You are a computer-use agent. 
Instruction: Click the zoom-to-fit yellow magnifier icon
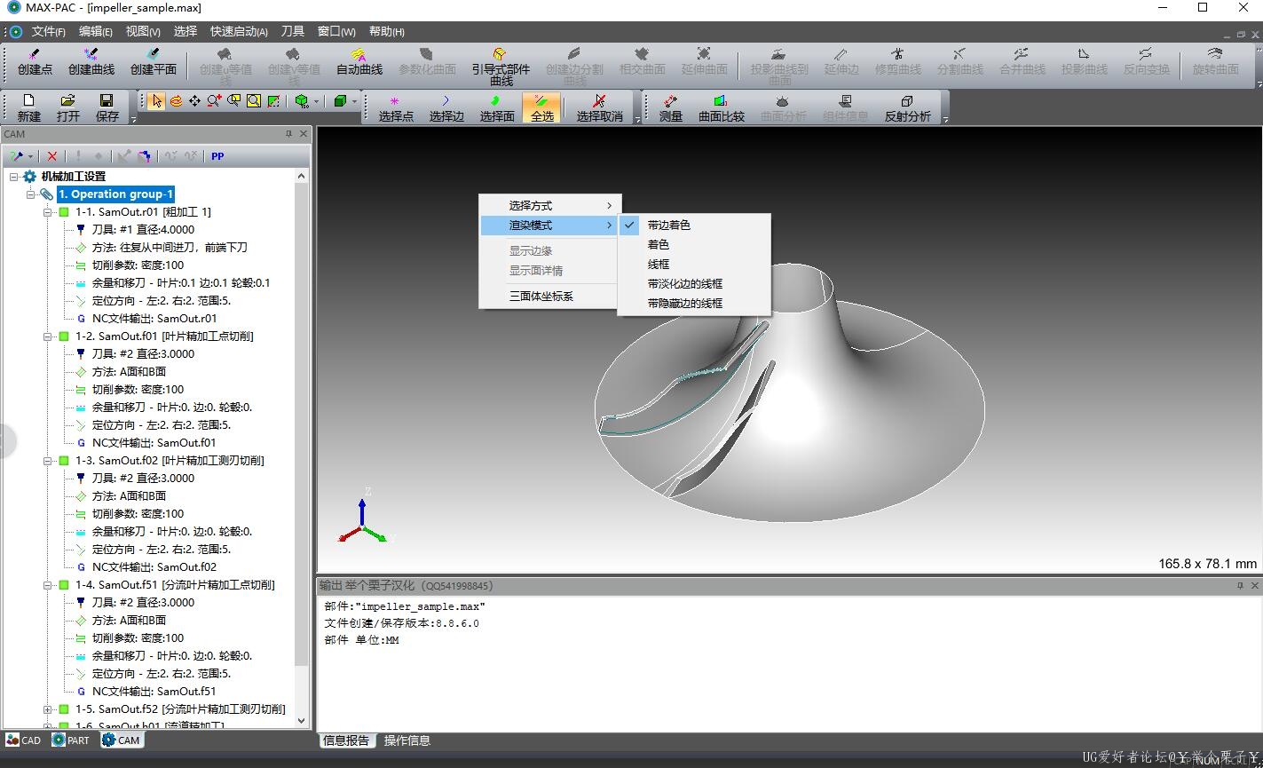[254, 101]
